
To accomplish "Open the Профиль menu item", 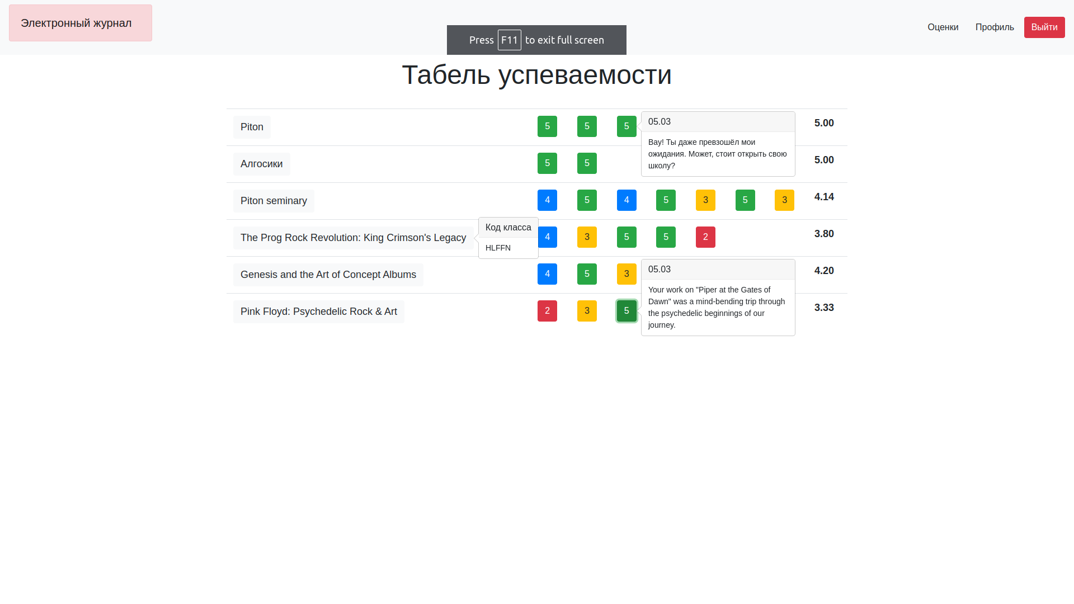I will pos(994,27).
